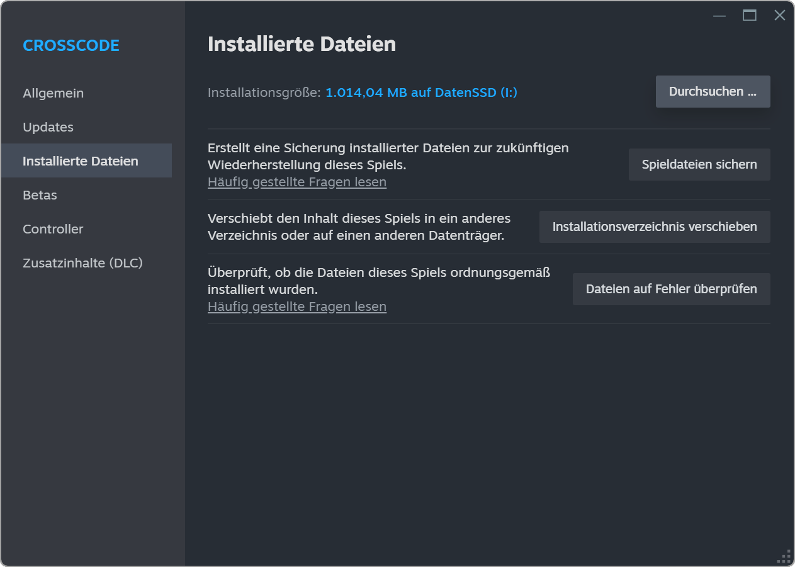Click the Installierte Dateien page heading
This screenshot has height=567, width=795.
(302, 44)
